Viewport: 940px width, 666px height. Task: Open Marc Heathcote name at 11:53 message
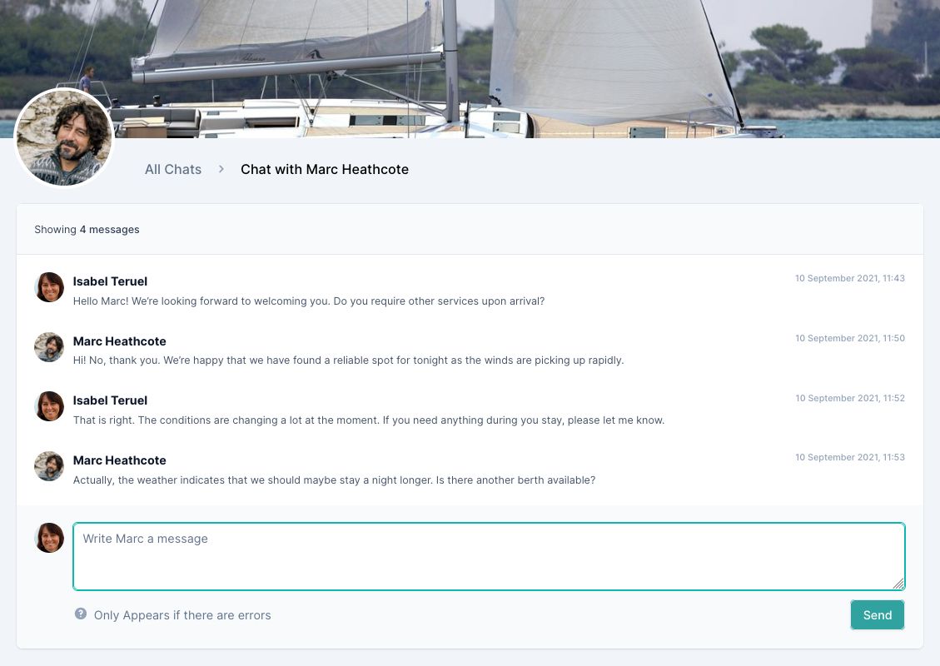pos(119,460)
